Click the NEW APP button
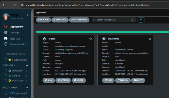The width and height of the screenshot is (169, 98). coord(43,20)
